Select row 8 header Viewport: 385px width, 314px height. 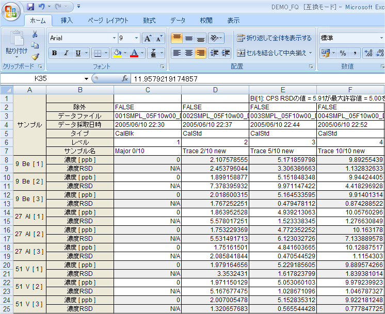[x=7, y=160]
